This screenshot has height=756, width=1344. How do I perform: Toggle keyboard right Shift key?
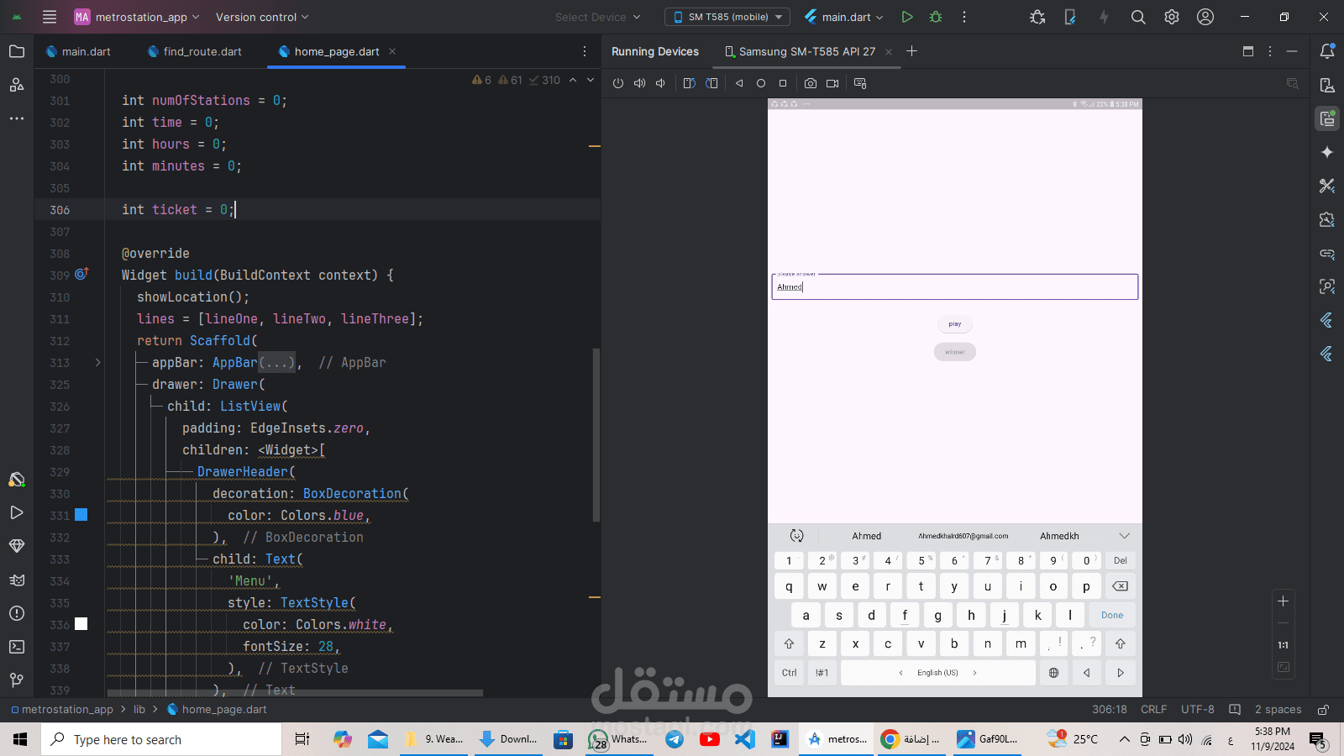pyautogui.click(x=1120, y=643)
